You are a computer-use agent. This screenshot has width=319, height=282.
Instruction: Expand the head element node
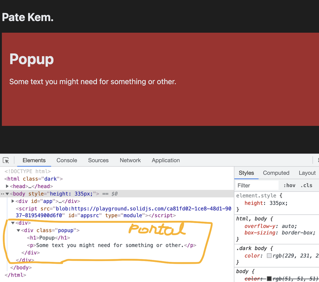[7, 186]
